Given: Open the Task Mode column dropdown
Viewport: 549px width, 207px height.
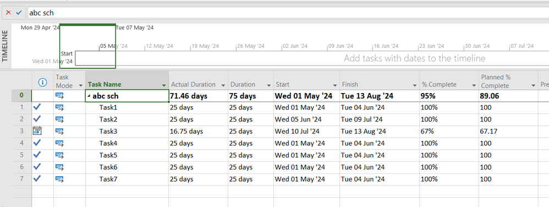Looking at the screenshot, I should point(81,85).
